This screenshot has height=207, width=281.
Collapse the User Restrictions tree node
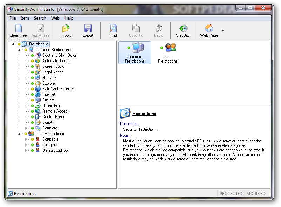coord(19,134)
